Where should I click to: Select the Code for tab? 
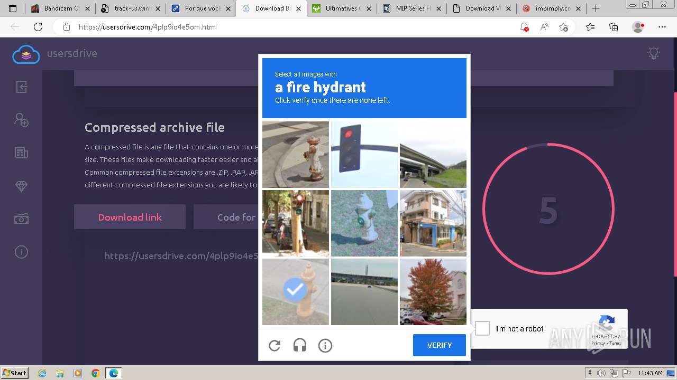tap(226, 217)
